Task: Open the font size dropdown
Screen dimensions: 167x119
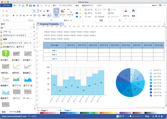Action: [x=38, y=11]
